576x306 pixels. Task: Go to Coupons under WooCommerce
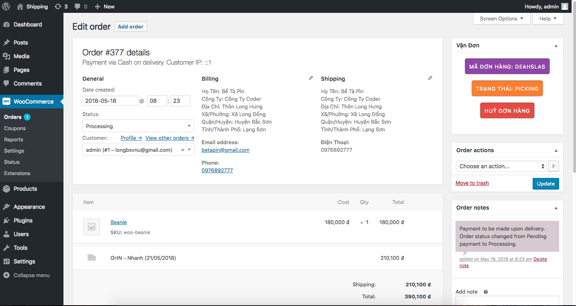point(15,129)
